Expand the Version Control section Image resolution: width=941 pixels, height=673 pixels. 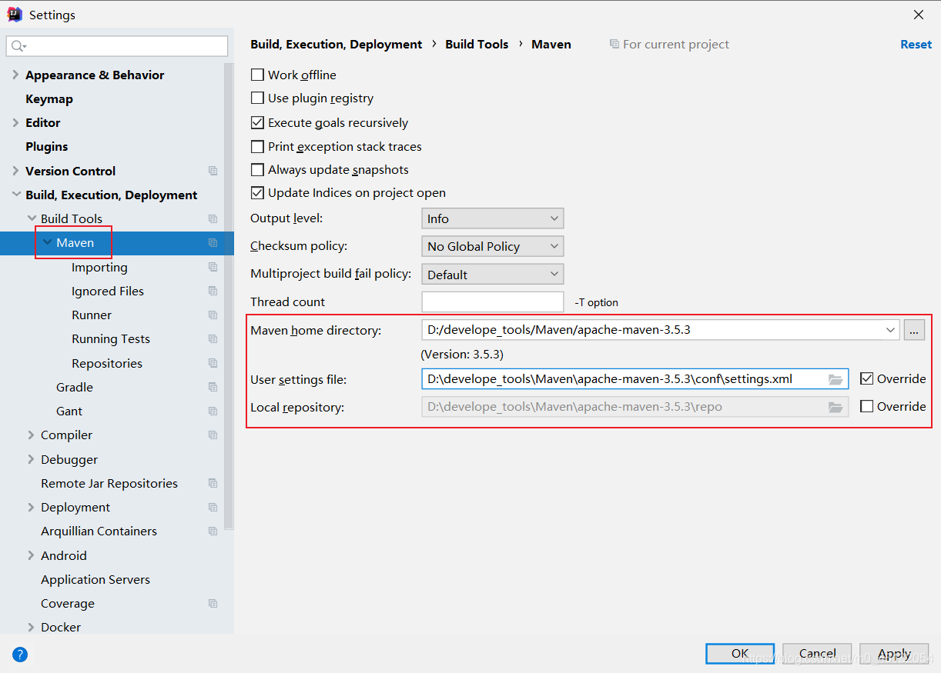tap(15, 171)
